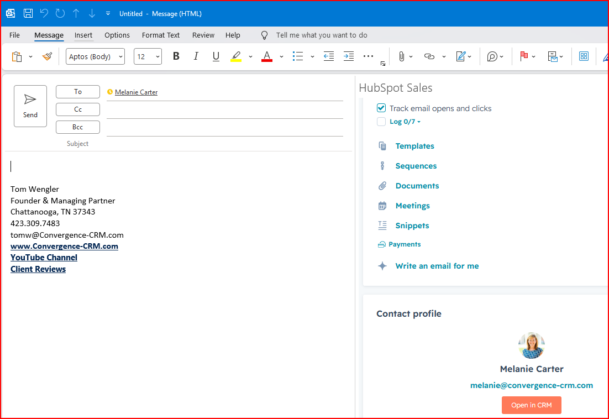Screen dimensions: 609x419
Task: Check the Log 0/7 checkbox
Action: point(381,122)
